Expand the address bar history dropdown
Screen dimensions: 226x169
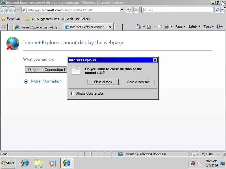[x=122, y=10]
